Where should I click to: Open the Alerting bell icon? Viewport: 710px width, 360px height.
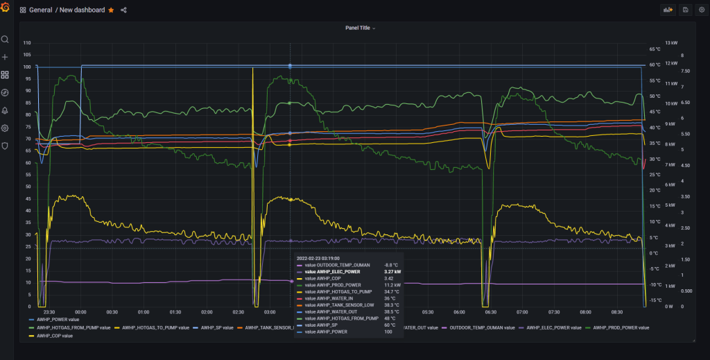(5, 110)
